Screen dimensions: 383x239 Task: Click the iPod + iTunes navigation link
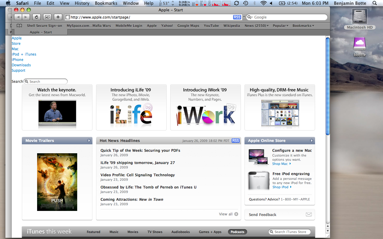pos(24,54)
